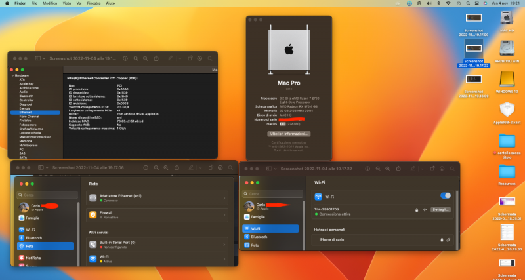Search in the Screenshot 19.17.22 window
525x280 pixels.
(x=452, y=169)
